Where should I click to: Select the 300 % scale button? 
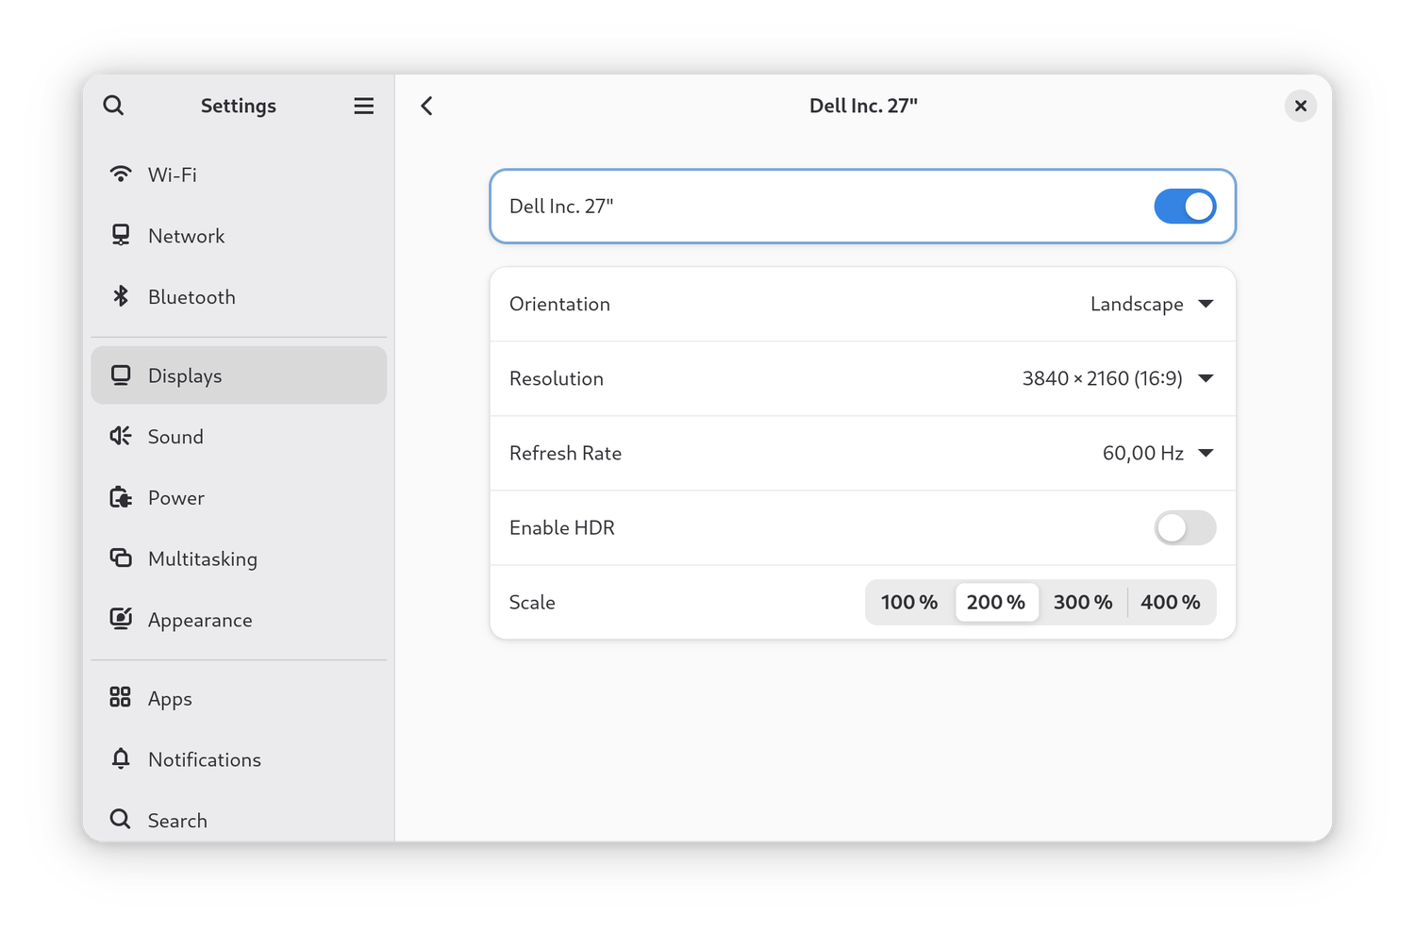(x=1083, y=603)
